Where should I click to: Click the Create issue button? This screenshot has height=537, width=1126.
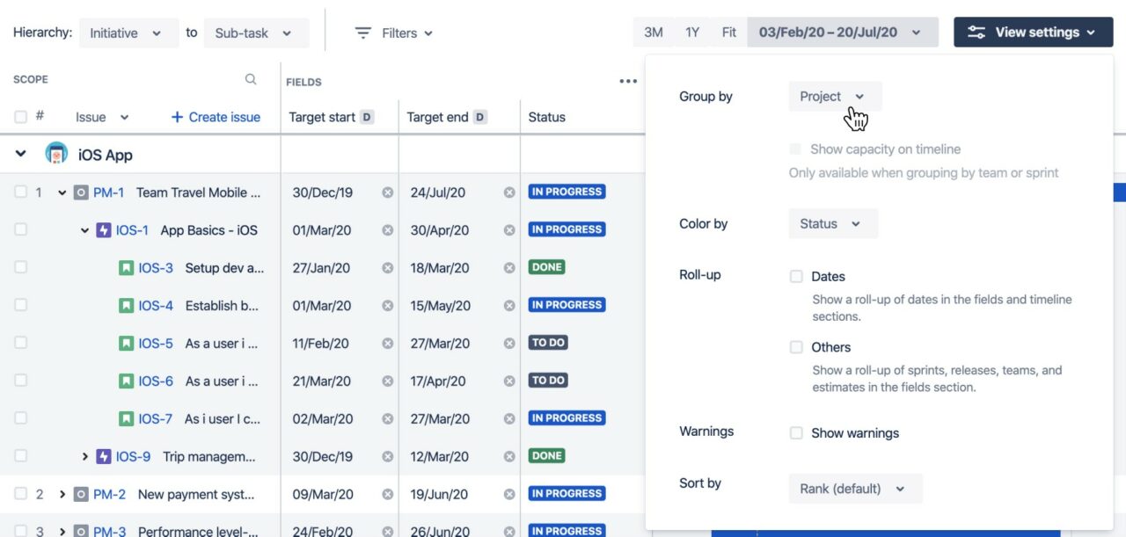[216, 116]
